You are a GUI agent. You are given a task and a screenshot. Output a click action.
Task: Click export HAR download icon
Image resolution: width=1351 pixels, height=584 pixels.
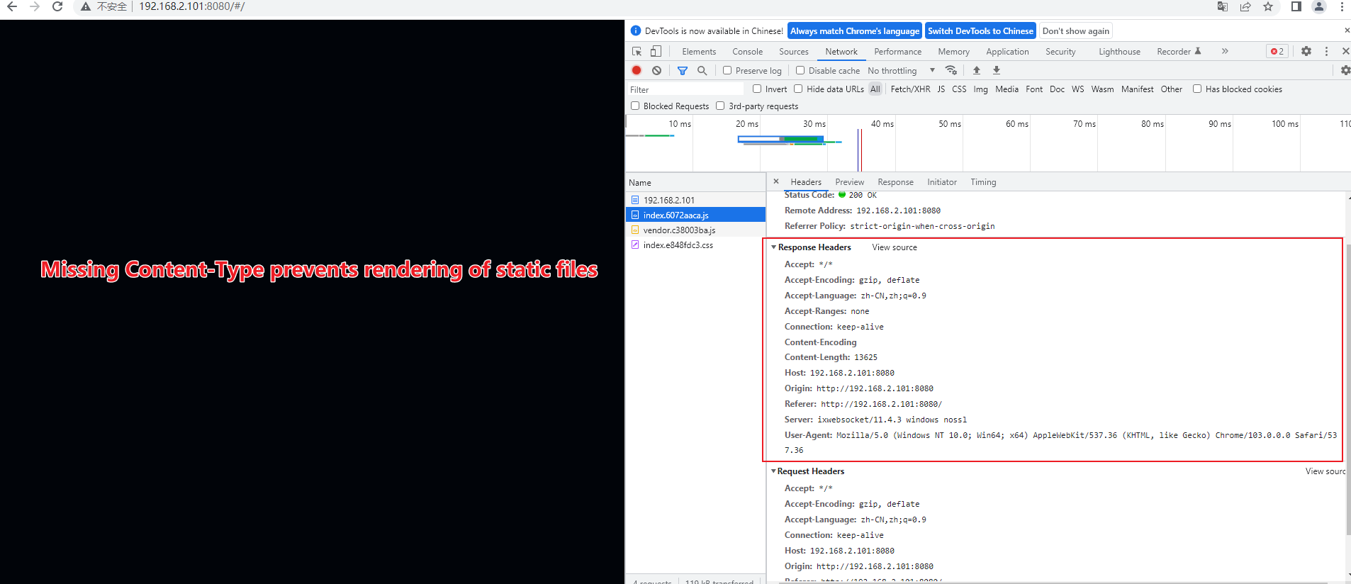(997, 70)
